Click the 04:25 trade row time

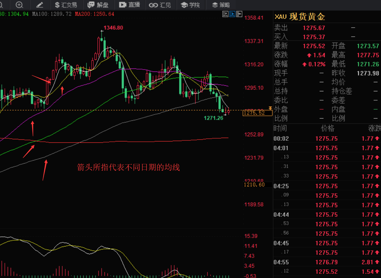281,186
